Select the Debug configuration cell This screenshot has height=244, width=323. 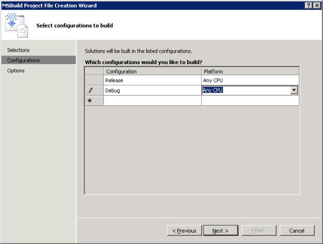(152, 90)
